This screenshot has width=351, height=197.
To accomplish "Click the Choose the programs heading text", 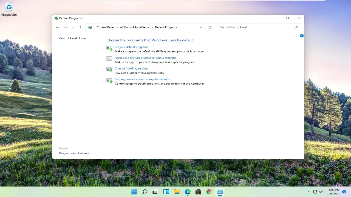I will pos(150,40).
